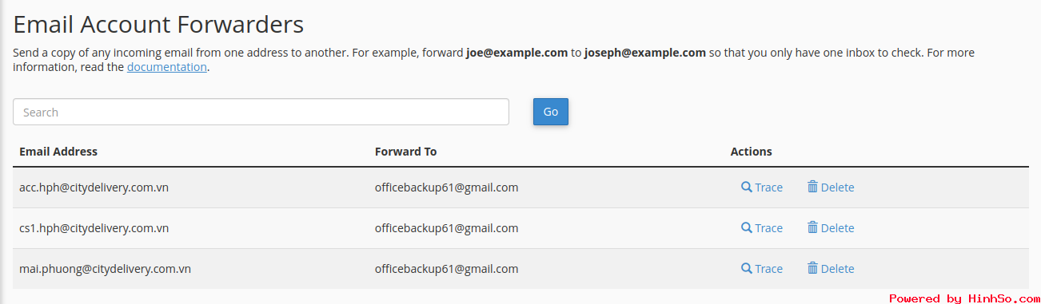Click the blue Go button

pyautogui.click(x=551, y=112)
